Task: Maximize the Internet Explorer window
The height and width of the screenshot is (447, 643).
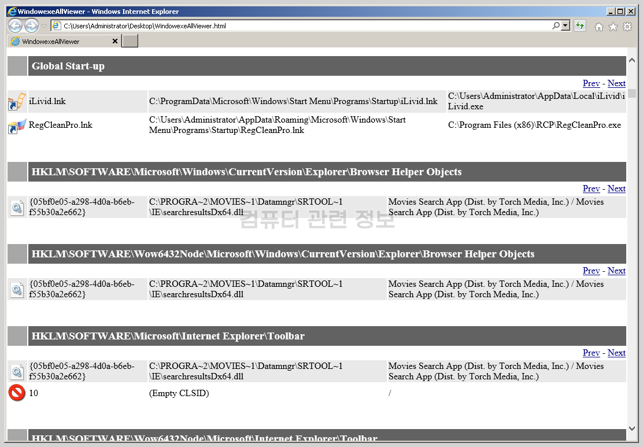Action: coord(620,12)
